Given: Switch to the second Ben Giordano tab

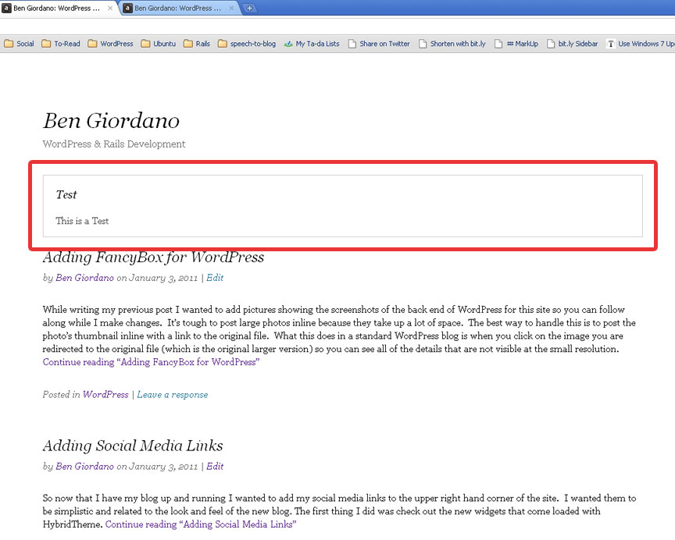Looking at the screenshot, I should [x=177, y=8].
